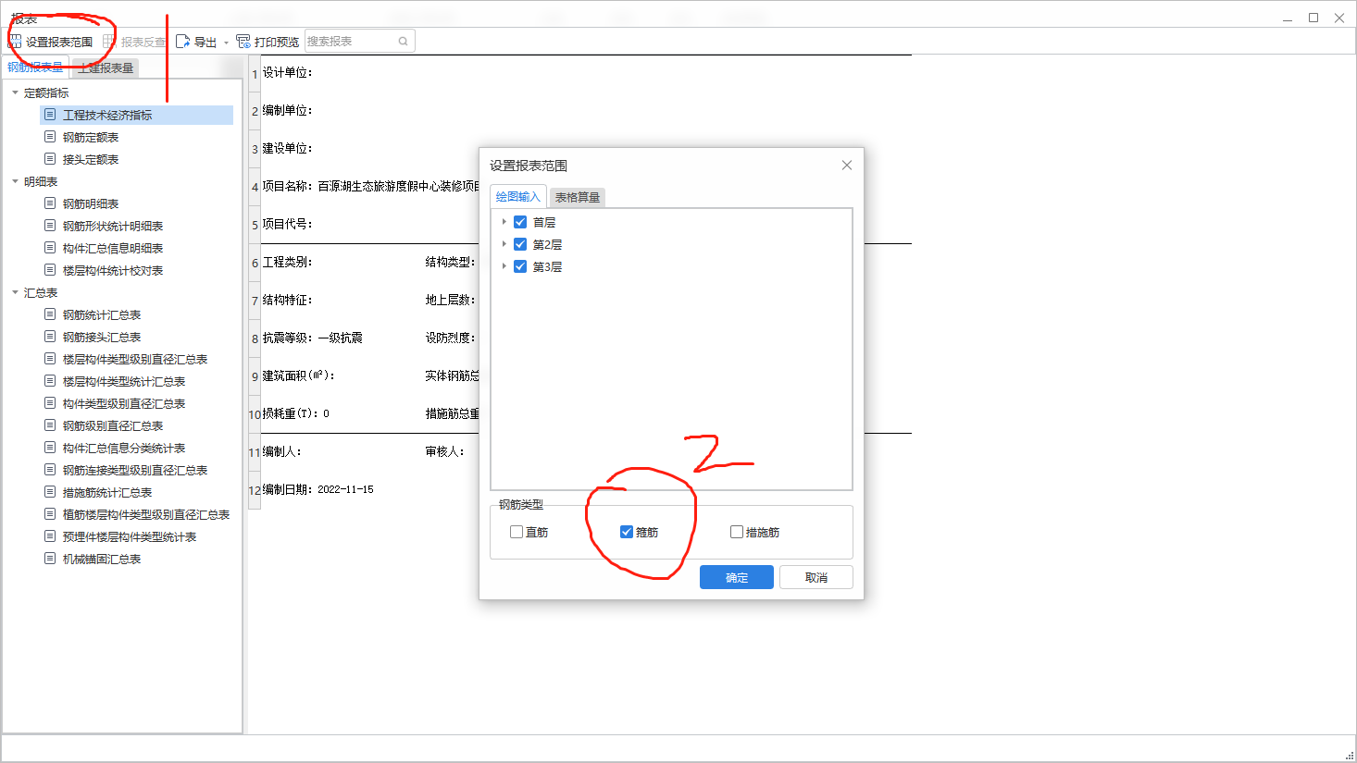Click the document icon beside 构件汇总信息明细表
This screenshot has height=763, width=1357.
coord(50,248)
